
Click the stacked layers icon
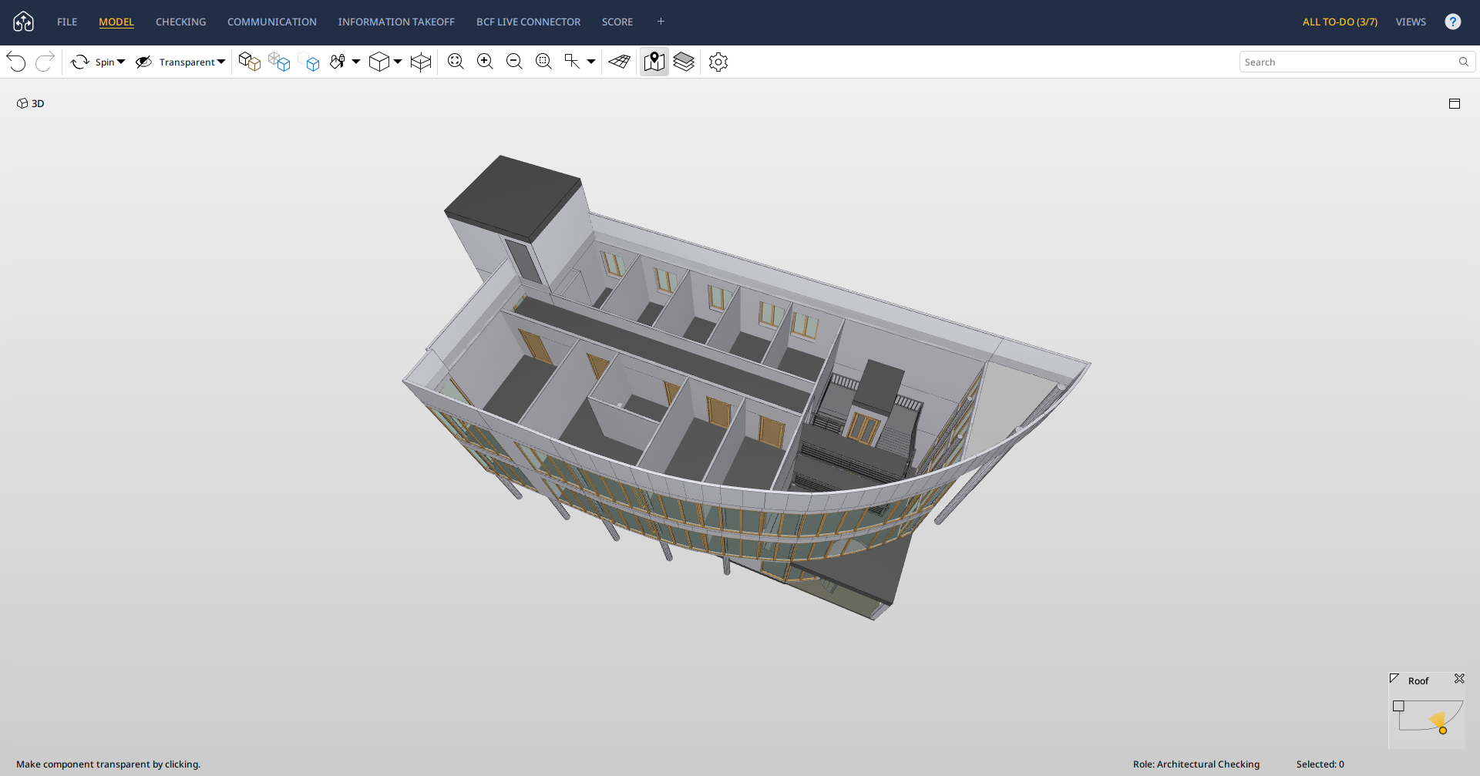click(x=684, y=62)
